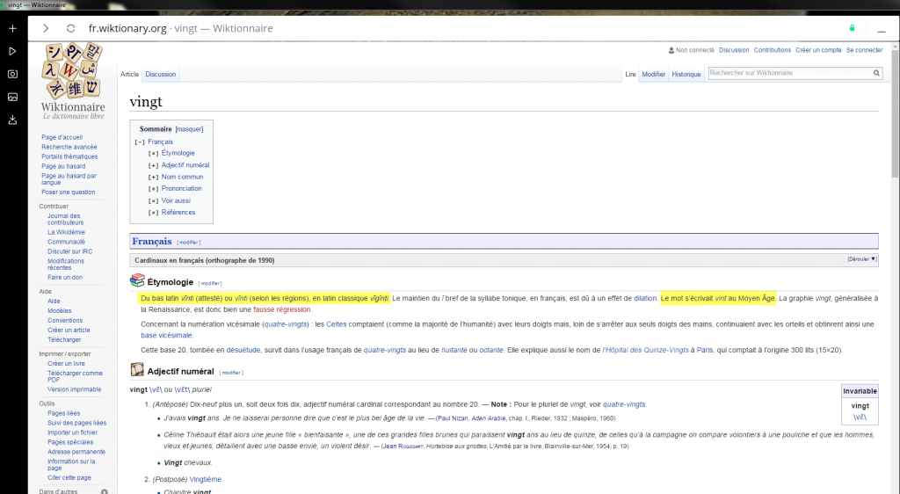The image size is (900, 494).
Task: Click the green padlock security icon
Action: pyautogui.click(x=852, y=28)
